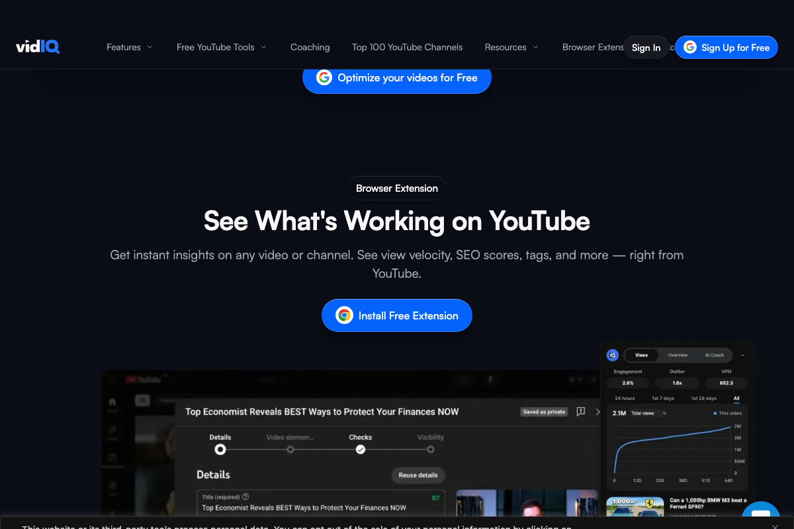Click the Sign In button
794x529 pixels.
coord(646,48)
